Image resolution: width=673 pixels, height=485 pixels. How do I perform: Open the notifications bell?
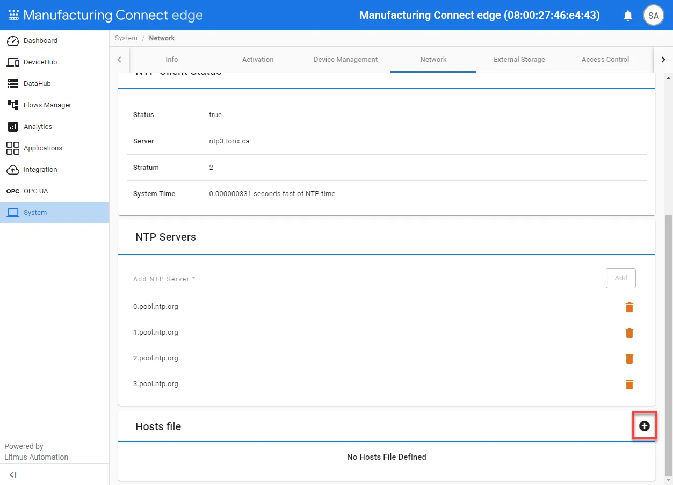tap(628, 16)
